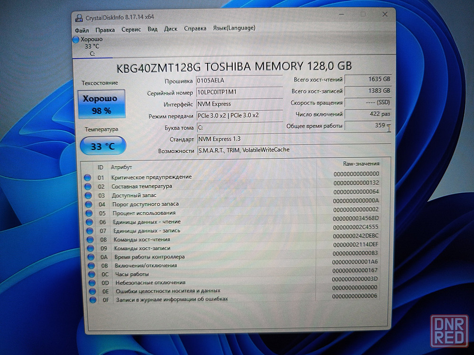The height and width of the screenshot is (355, 474).
Task: Click status dot for Единицы данных - запись row
Action: click(90, 231)
